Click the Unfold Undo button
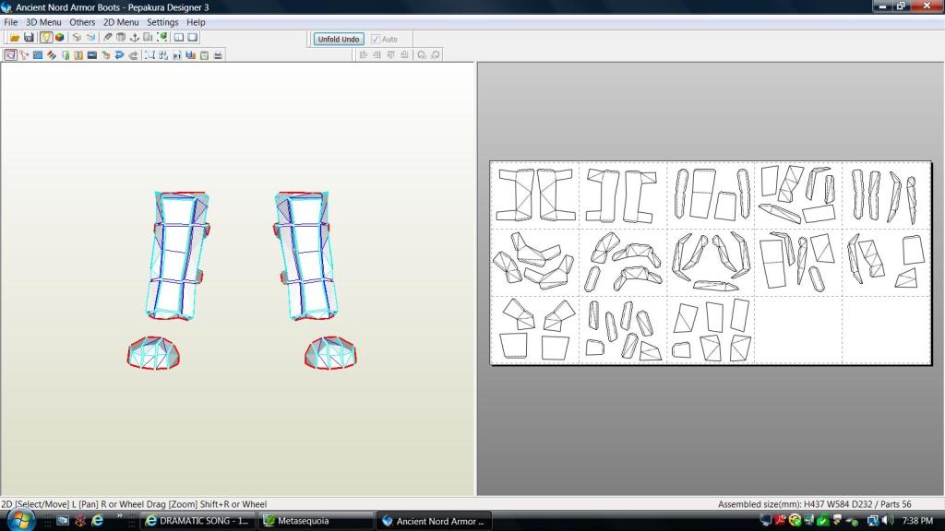The width and height of the screenshot is (945, 531). [338, 39]
